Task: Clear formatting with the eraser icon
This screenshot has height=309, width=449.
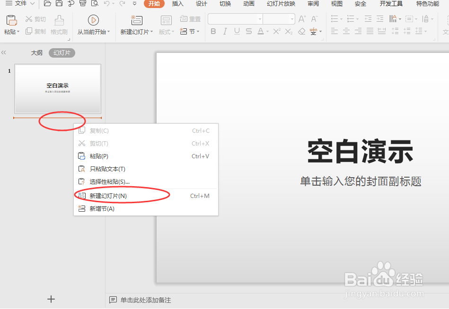Action: [x=301, y=31]
